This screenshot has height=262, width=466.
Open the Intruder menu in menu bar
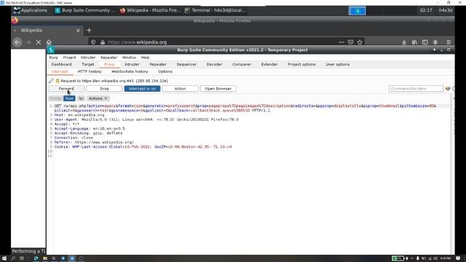coord(88,57)
